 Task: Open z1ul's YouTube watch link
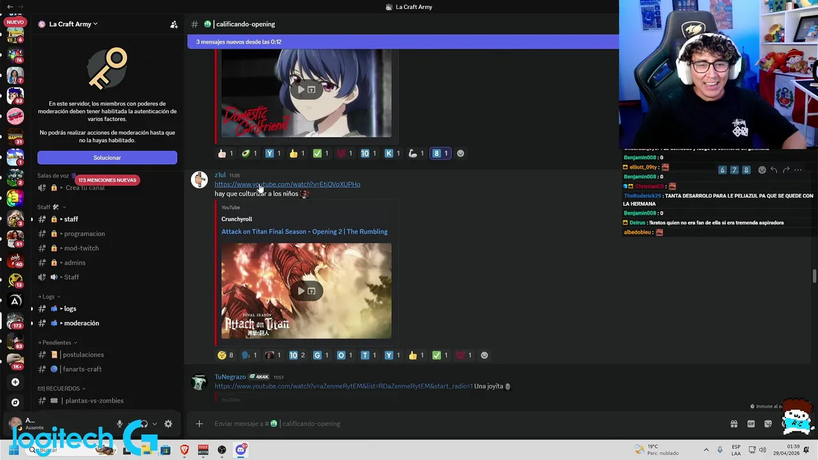pos(287,184)
